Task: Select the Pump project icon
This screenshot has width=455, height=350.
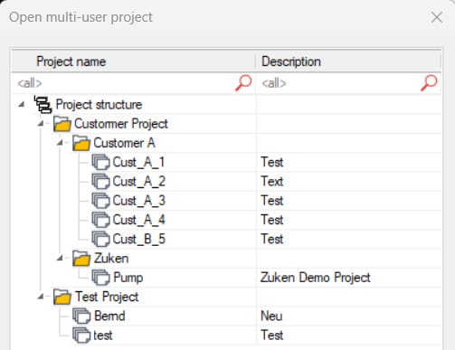Action: [100, 278]
